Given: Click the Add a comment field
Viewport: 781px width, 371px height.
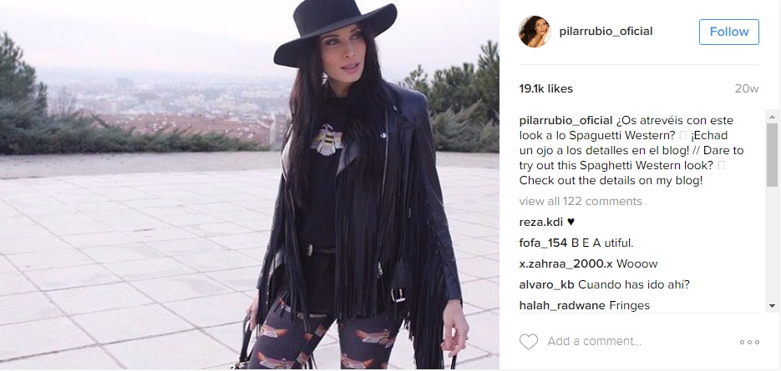Looking at the screenshot, I should [x=594, y=342].
